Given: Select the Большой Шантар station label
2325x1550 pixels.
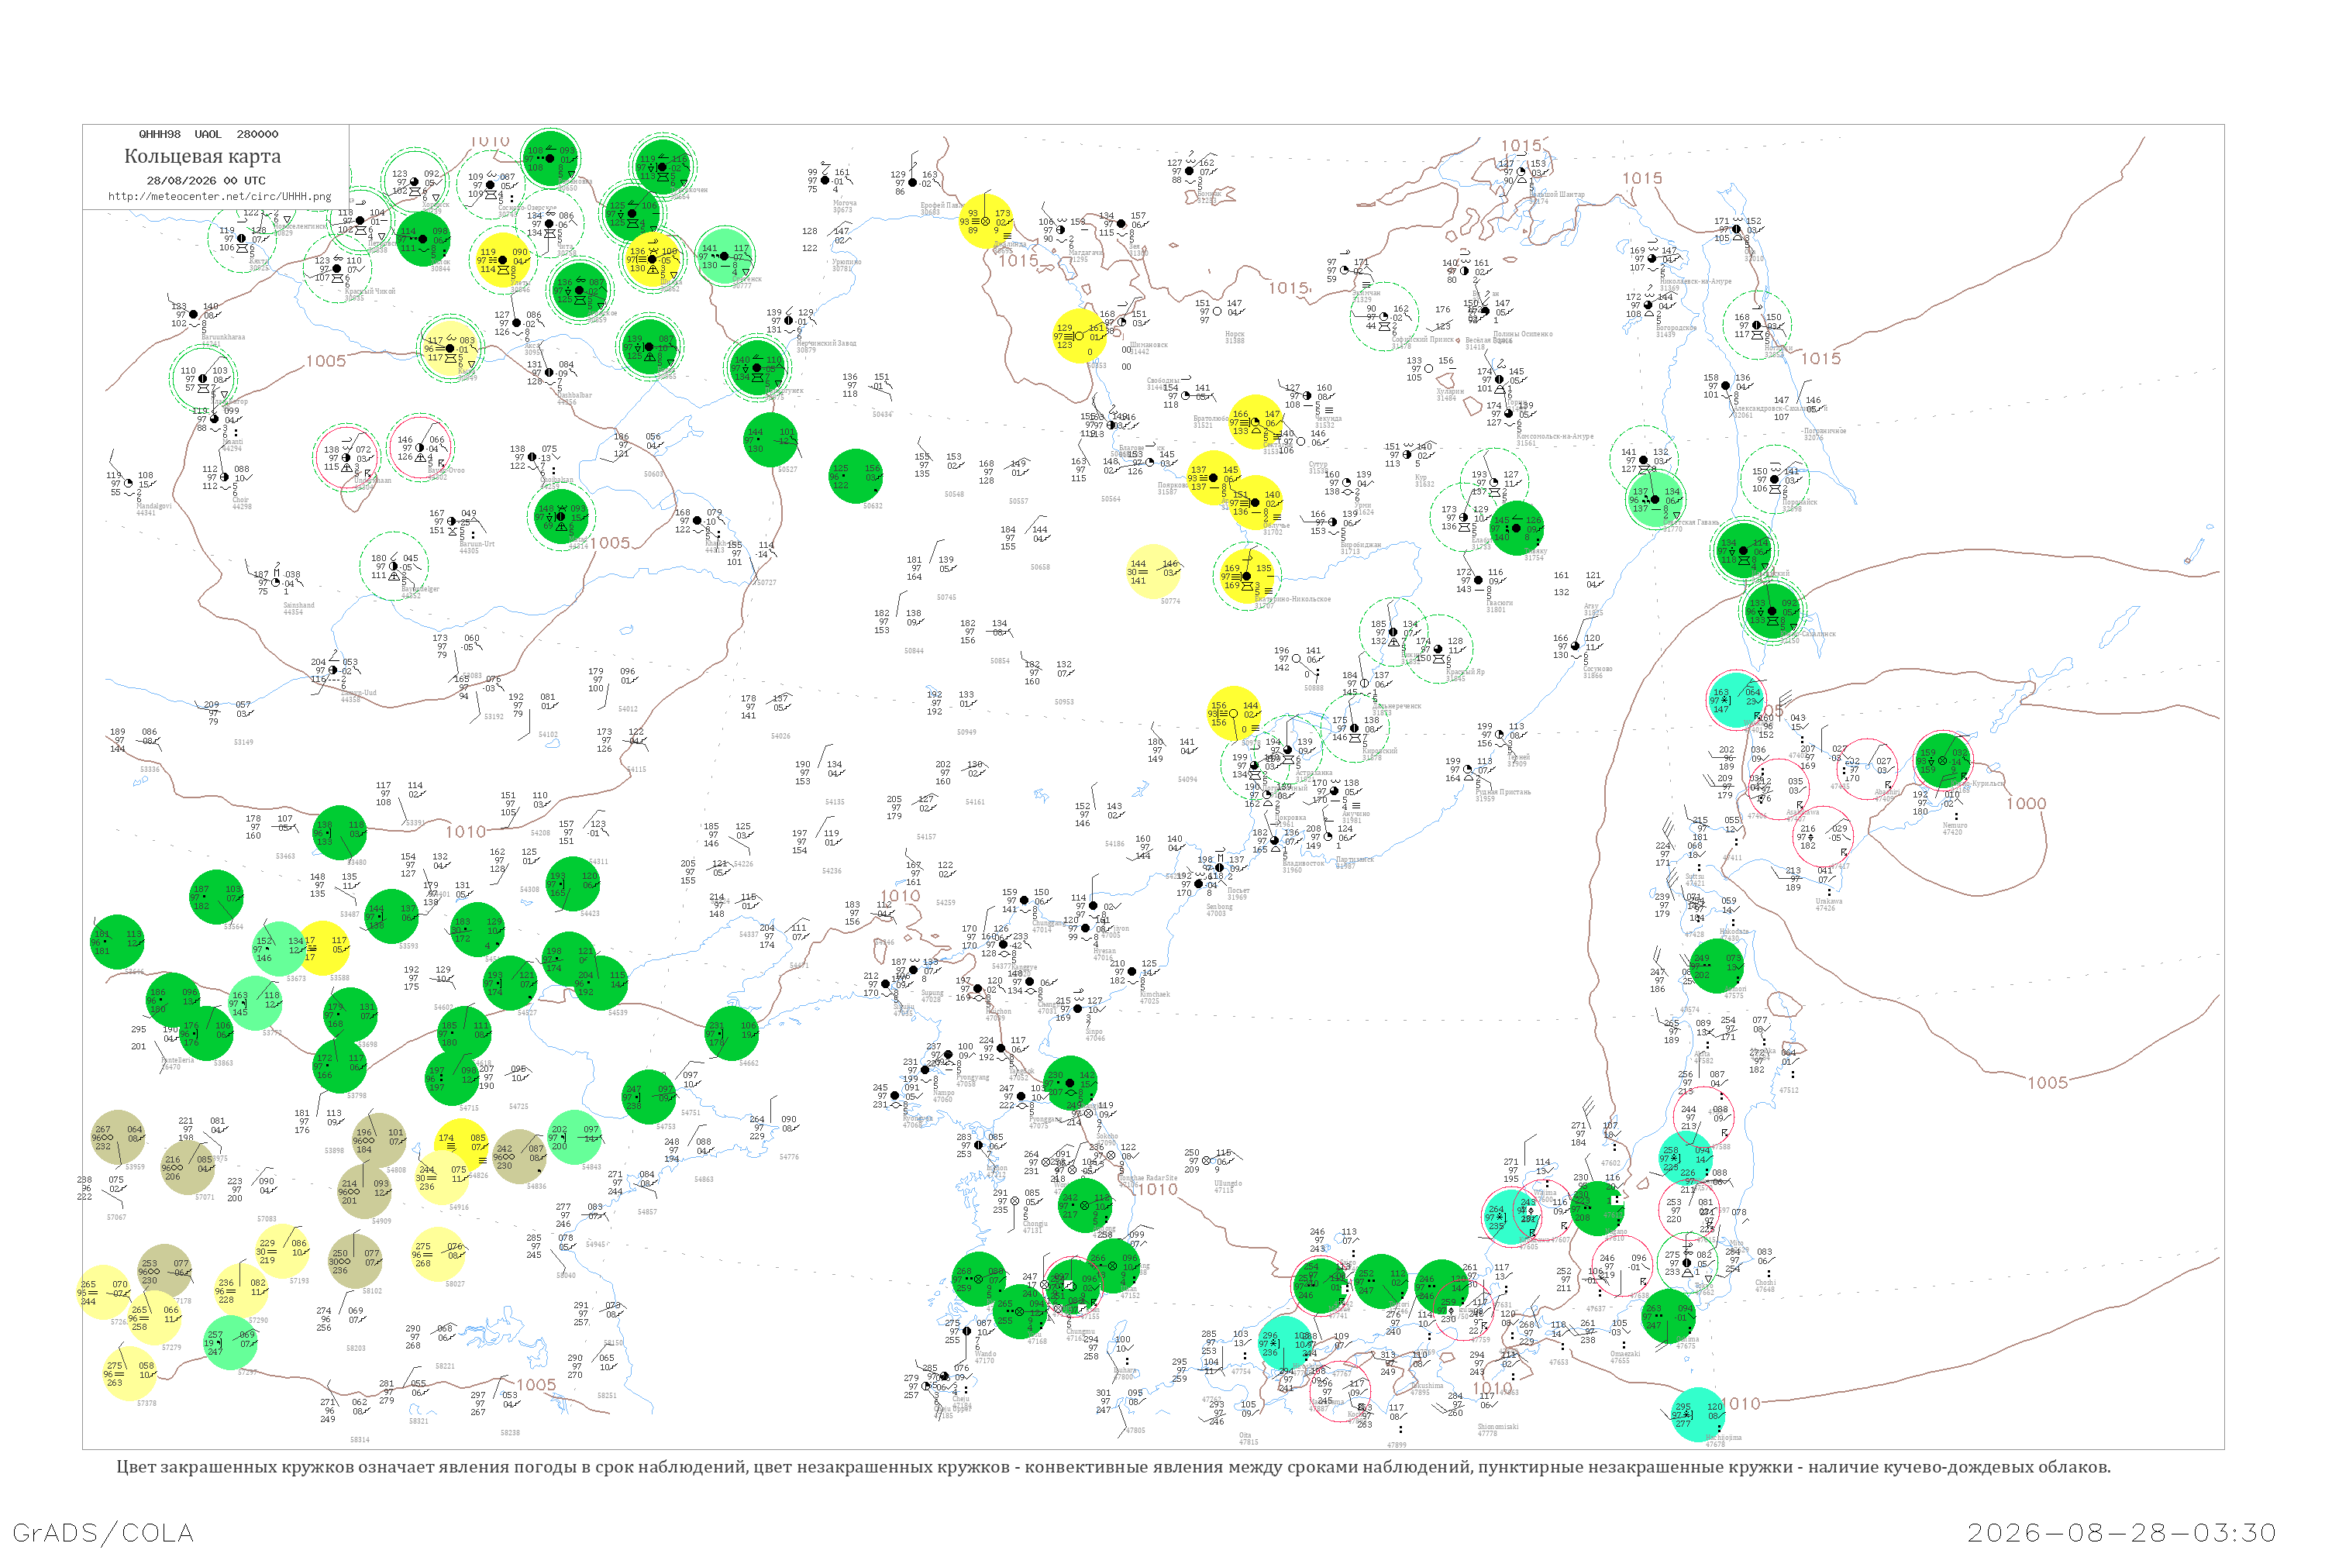Looking at the screenshot, I should [x=1557, y=196].
